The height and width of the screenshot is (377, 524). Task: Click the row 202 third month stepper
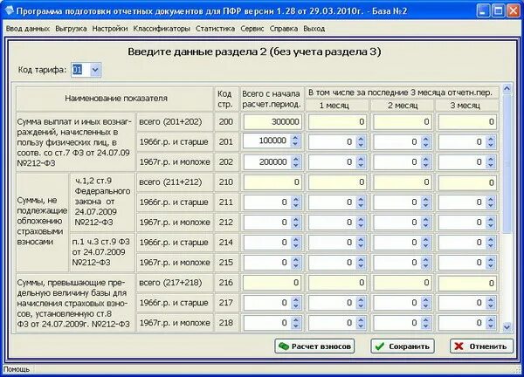pyautogui.click(x=491, y=162)
